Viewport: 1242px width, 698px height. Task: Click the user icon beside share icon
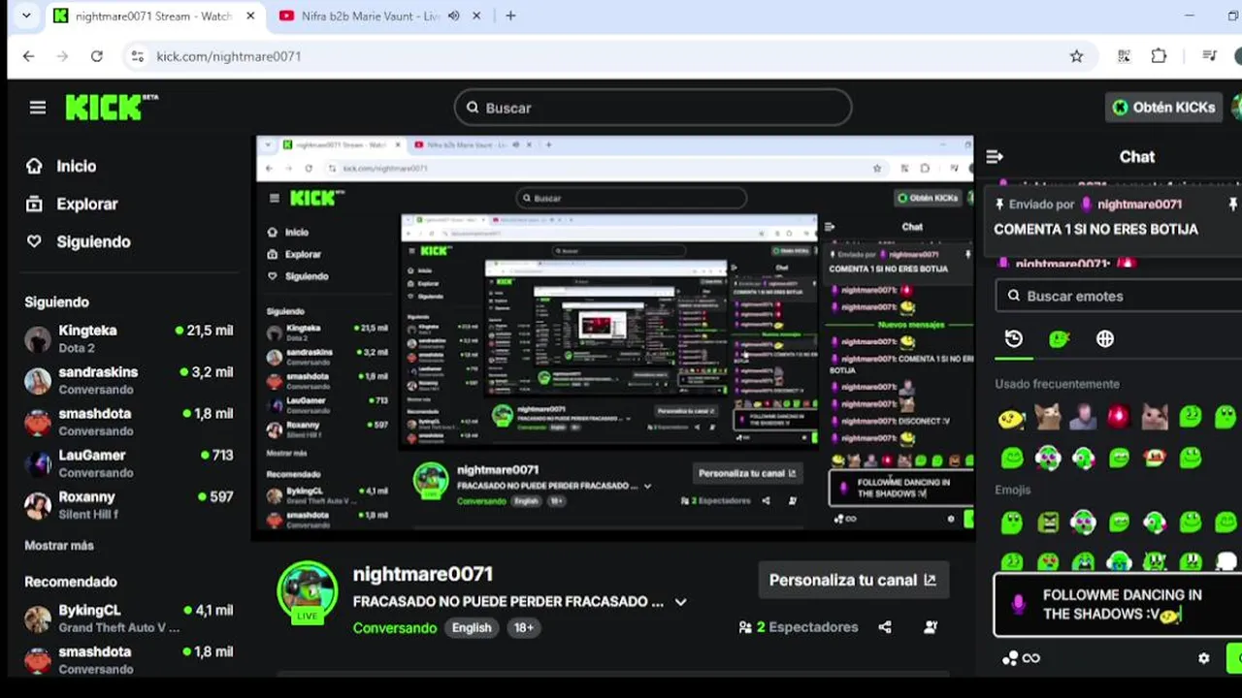(931, 627)
